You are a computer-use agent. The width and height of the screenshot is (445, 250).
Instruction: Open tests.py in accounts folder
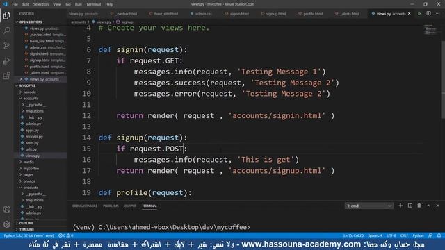[32, 143]
